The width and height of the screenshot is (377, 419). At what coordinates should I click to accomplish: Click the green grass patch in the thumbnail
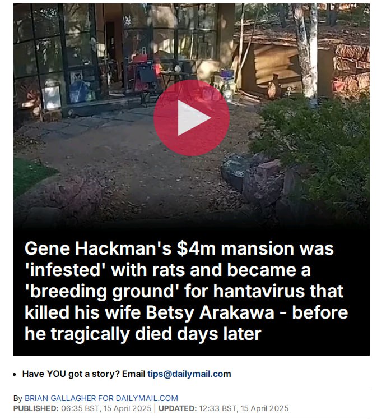click(x=31, y=175)
